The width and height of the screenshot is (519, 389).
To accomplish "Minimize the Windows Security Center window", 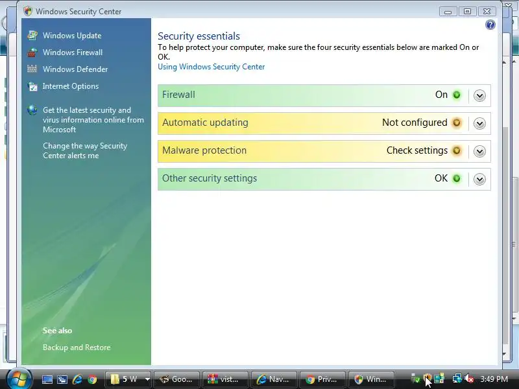I will point(448,12).
